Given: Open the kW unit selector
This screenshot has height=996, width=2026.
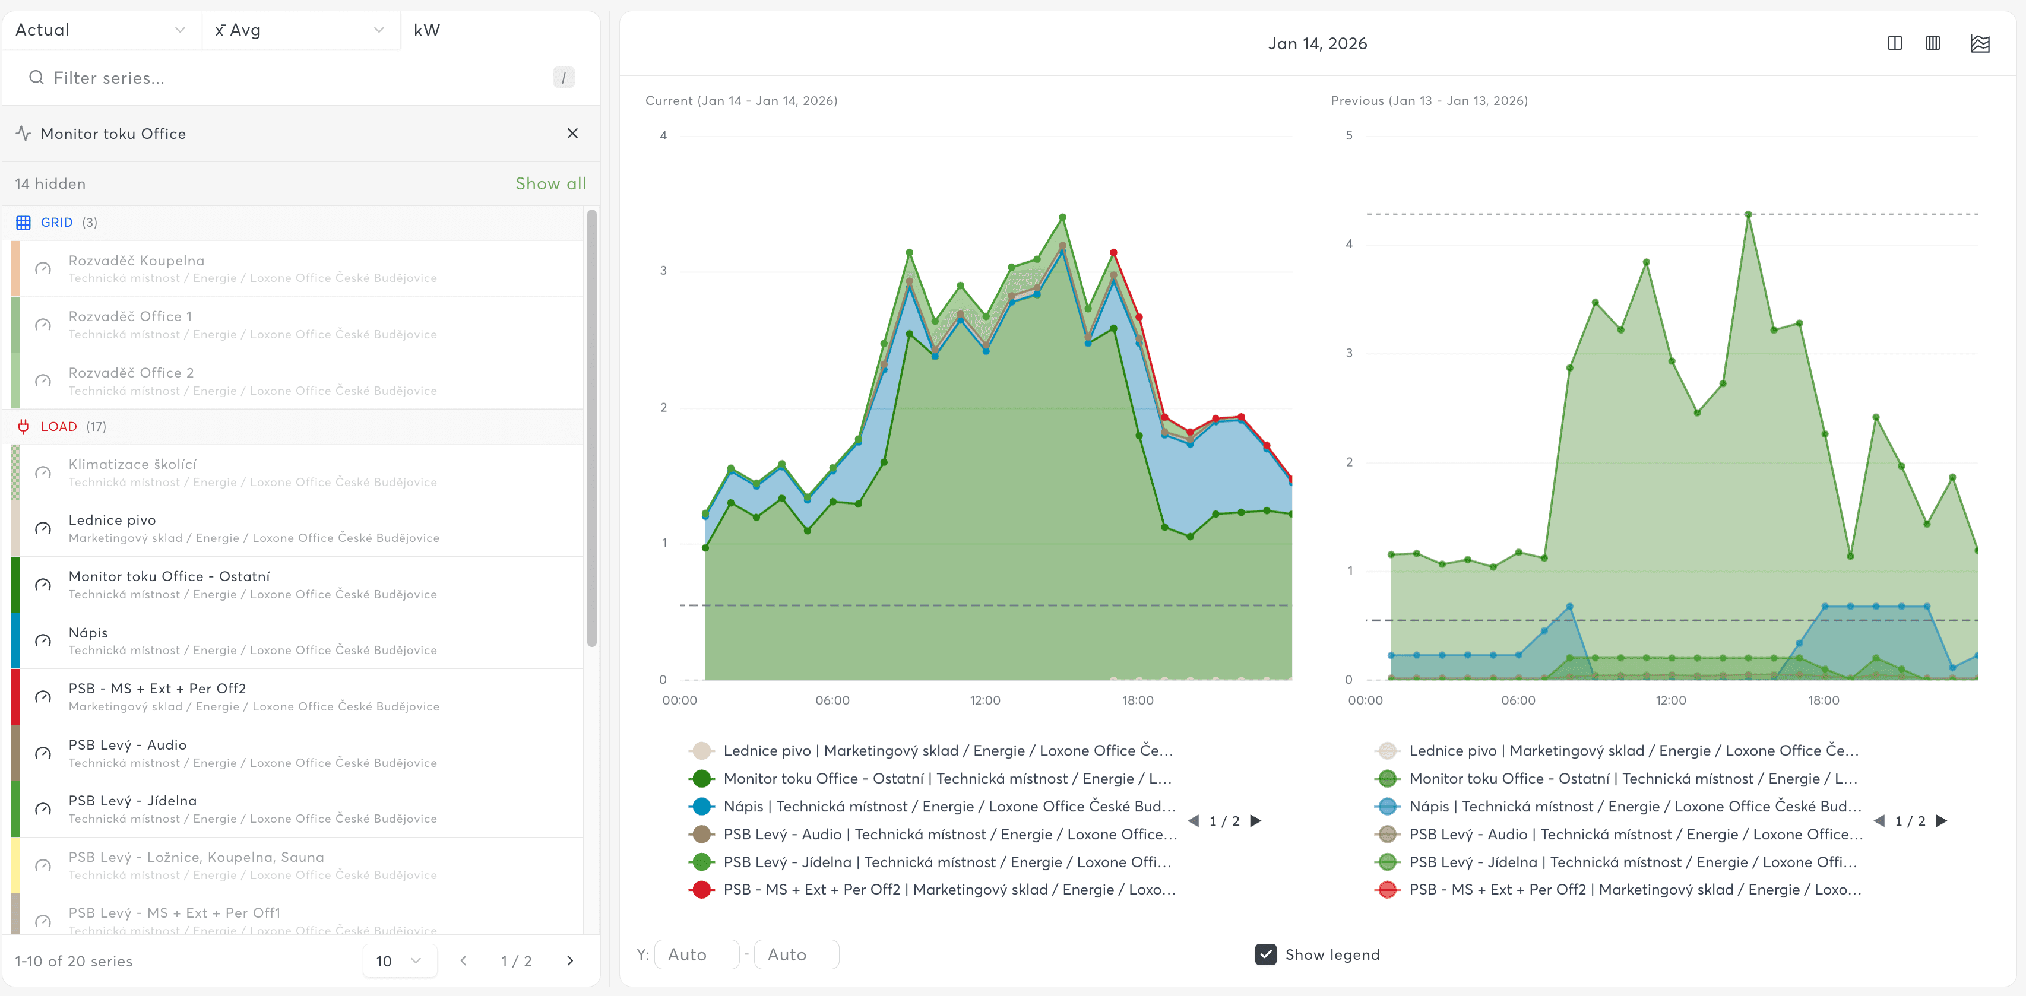Looking at the screenshot, I should click(x=500, y=30).
